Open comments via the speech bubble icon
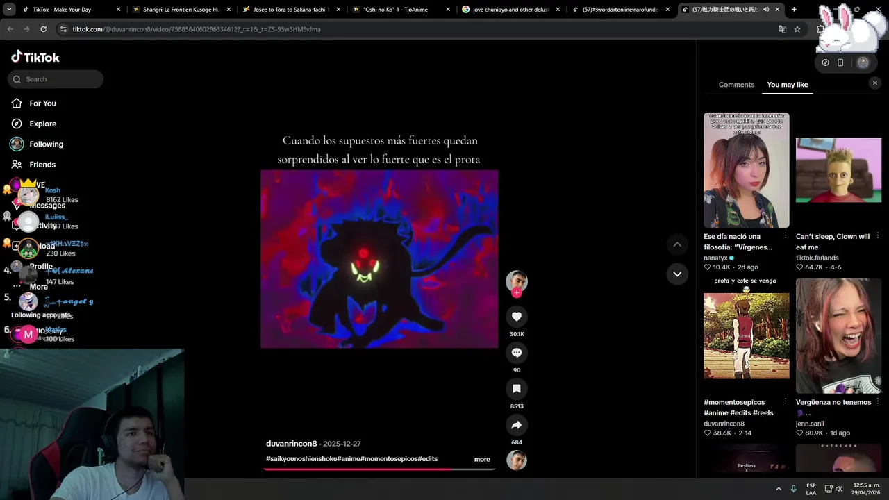 pos(516,353)
